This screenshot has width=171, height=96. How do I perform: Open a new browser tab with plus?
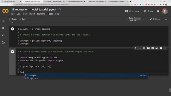tap(130, 2)
